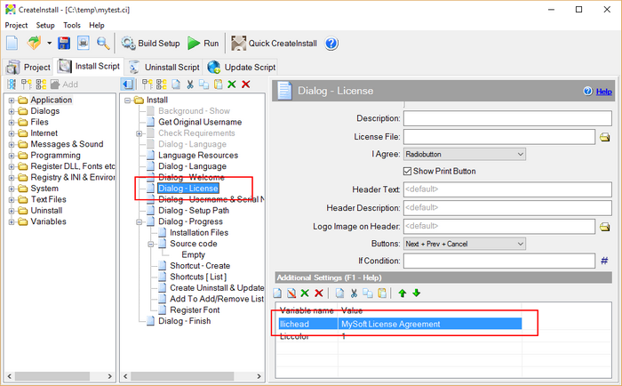Switch to the Uninstall Script tab
Viewport: 622px width, 386px height.
164,67
